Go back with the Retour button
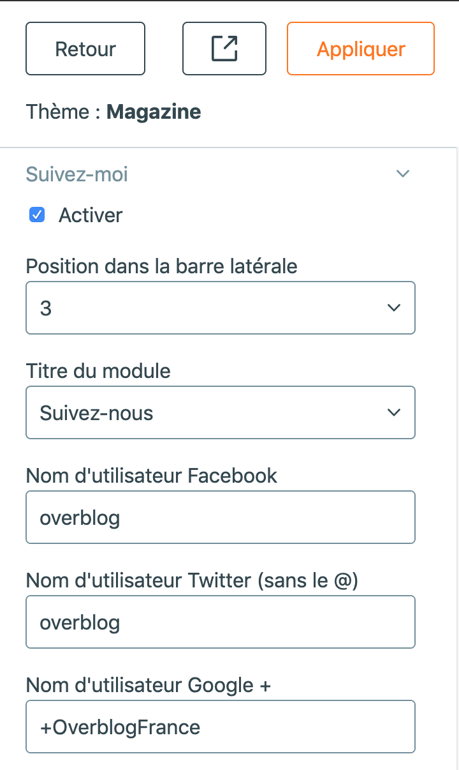459x770 pixels. pyautogui.click(x=85, y=49)
